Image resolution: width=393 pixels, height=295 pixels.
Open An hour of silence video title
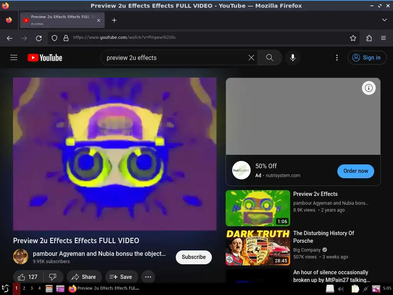point(331,276)
